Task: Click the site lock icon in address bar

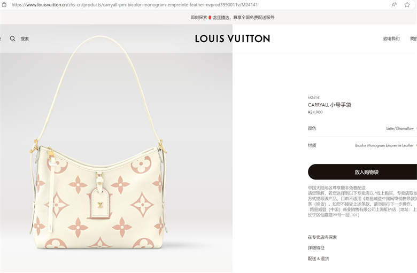Action: [4, 4]
